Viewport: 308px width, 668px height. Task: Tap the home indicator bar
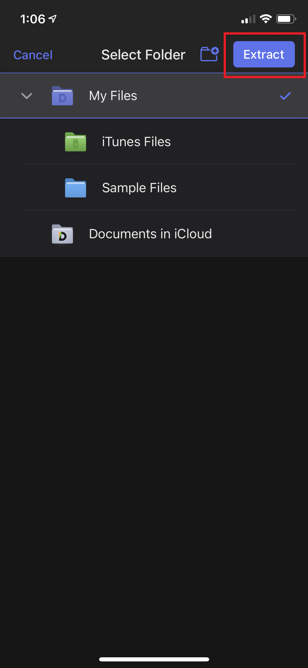coord(154,659)
